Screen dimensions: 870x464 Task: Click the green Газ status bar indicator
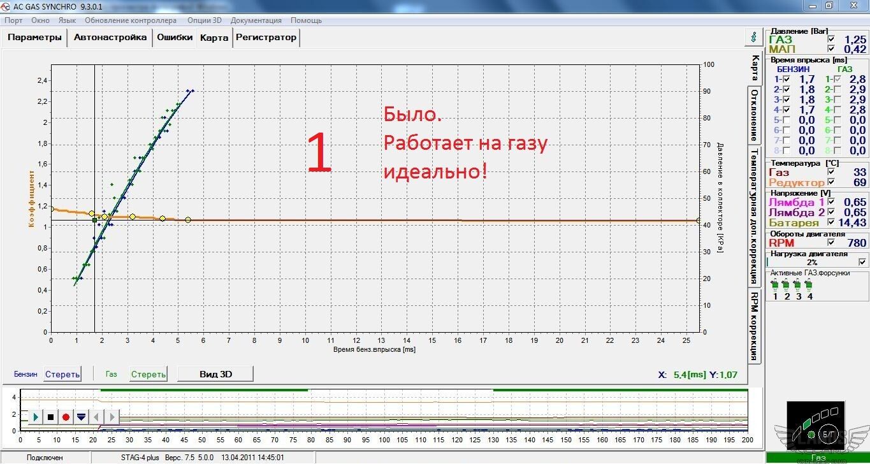[x=818, y=458]
